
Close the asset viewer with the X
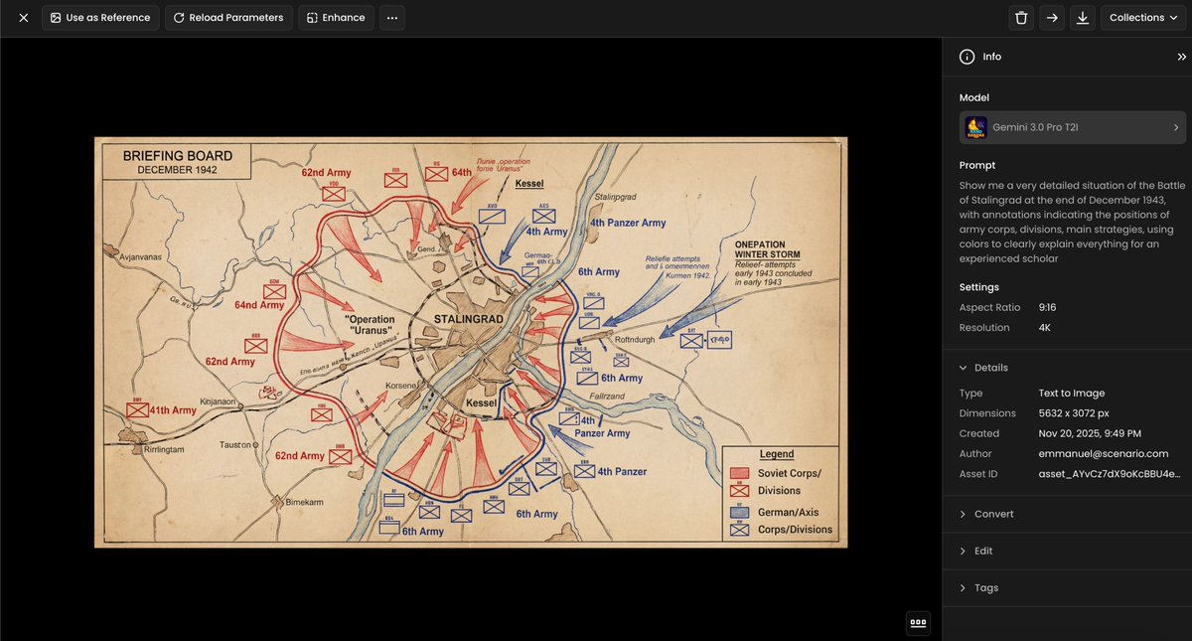(23, 17)
